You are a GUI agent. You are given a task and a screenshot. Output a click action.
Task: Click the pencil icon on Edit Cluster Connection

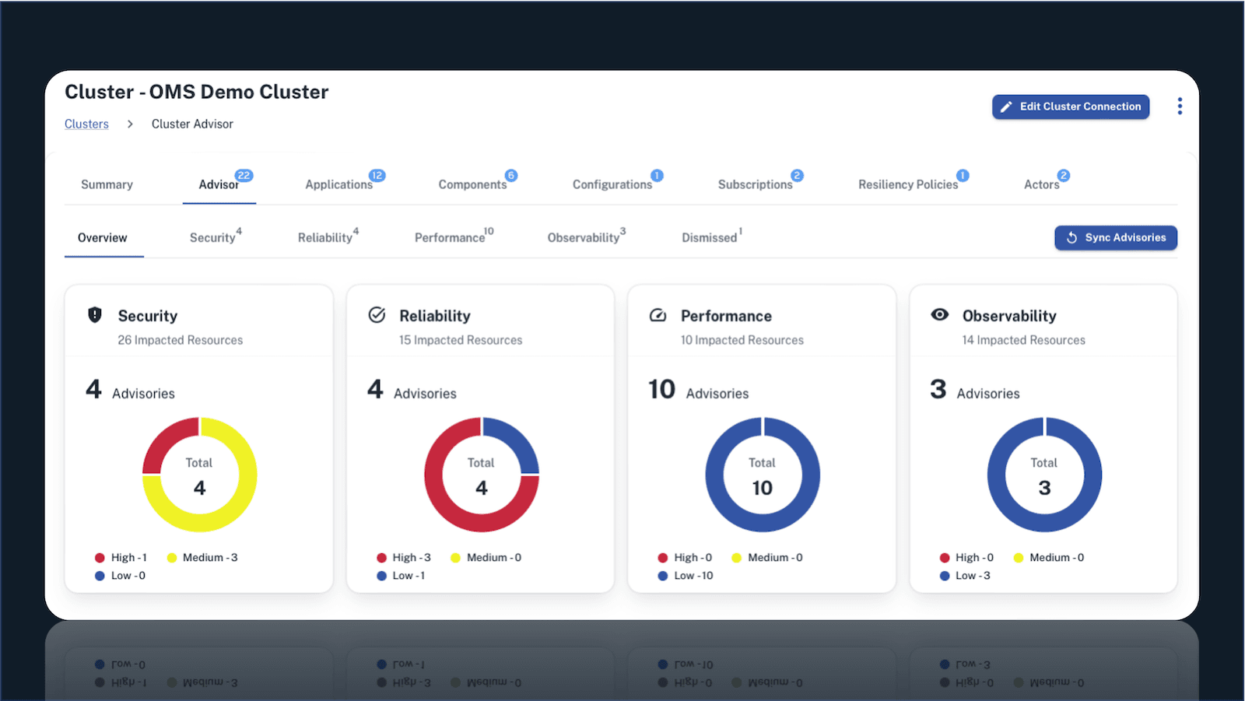[1007, 106]
